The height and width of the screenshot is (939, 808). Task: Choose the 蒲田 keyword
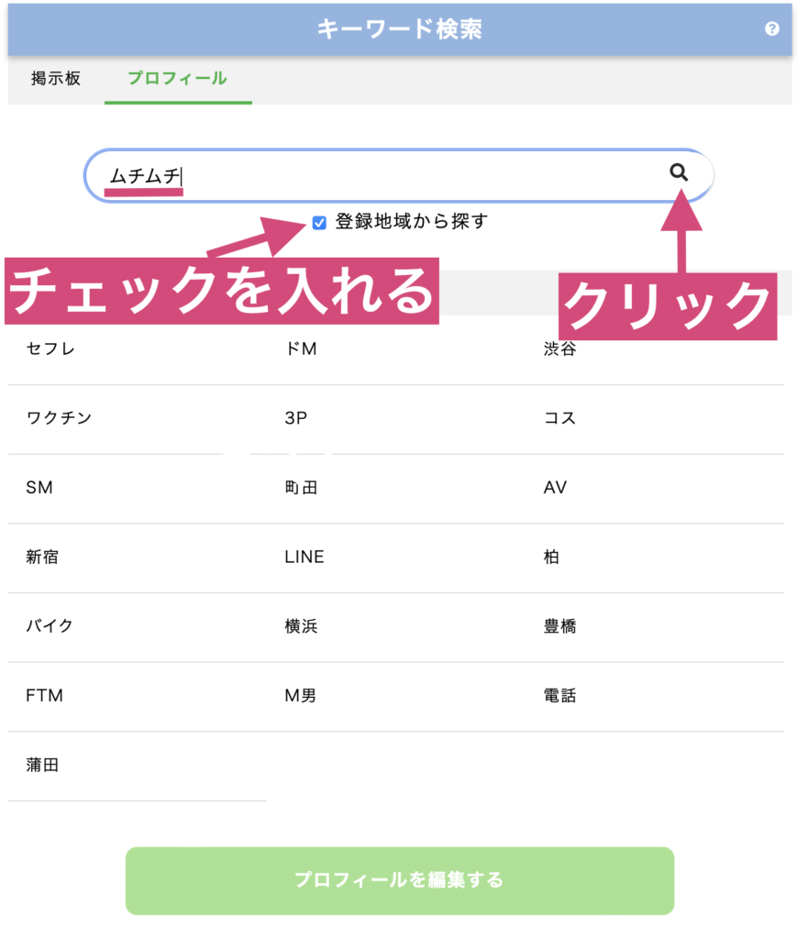[x=43, y=765]
